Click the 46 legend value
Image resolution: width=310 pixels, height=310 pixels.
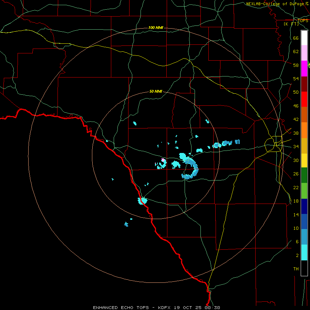[296, 106]
